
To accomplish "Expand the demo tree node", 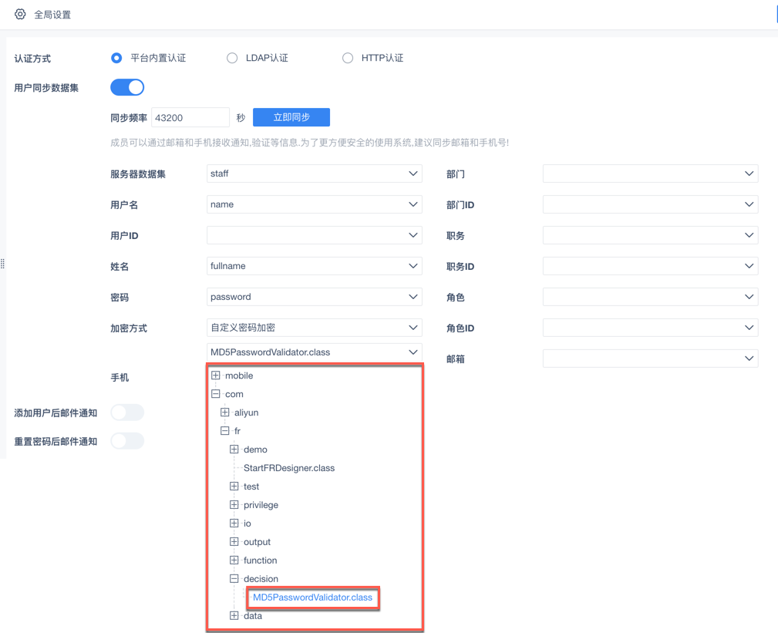I will [234, 449].
